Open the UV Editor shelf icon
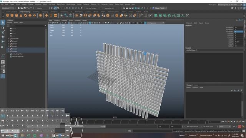 coord(178,15)
